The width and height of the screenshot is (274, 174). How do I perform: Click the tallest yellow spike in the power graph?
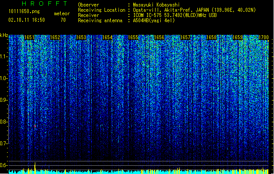35,168
